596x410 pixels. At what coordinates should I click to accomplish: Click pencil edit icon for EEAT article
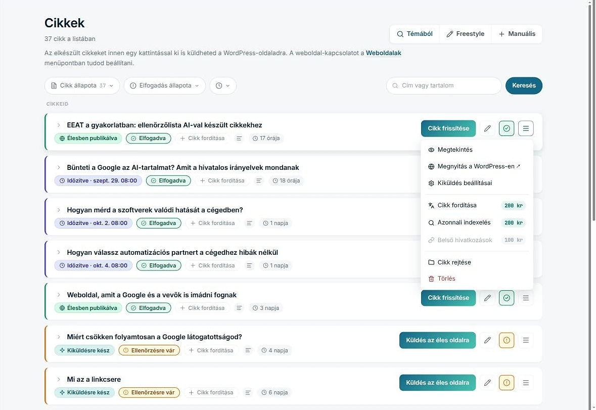click(x=487, y=128)
